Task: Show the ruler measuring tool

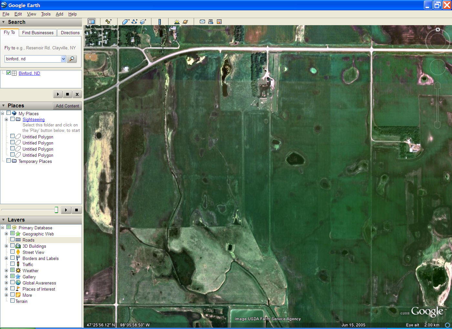Action: coord(159,22)
